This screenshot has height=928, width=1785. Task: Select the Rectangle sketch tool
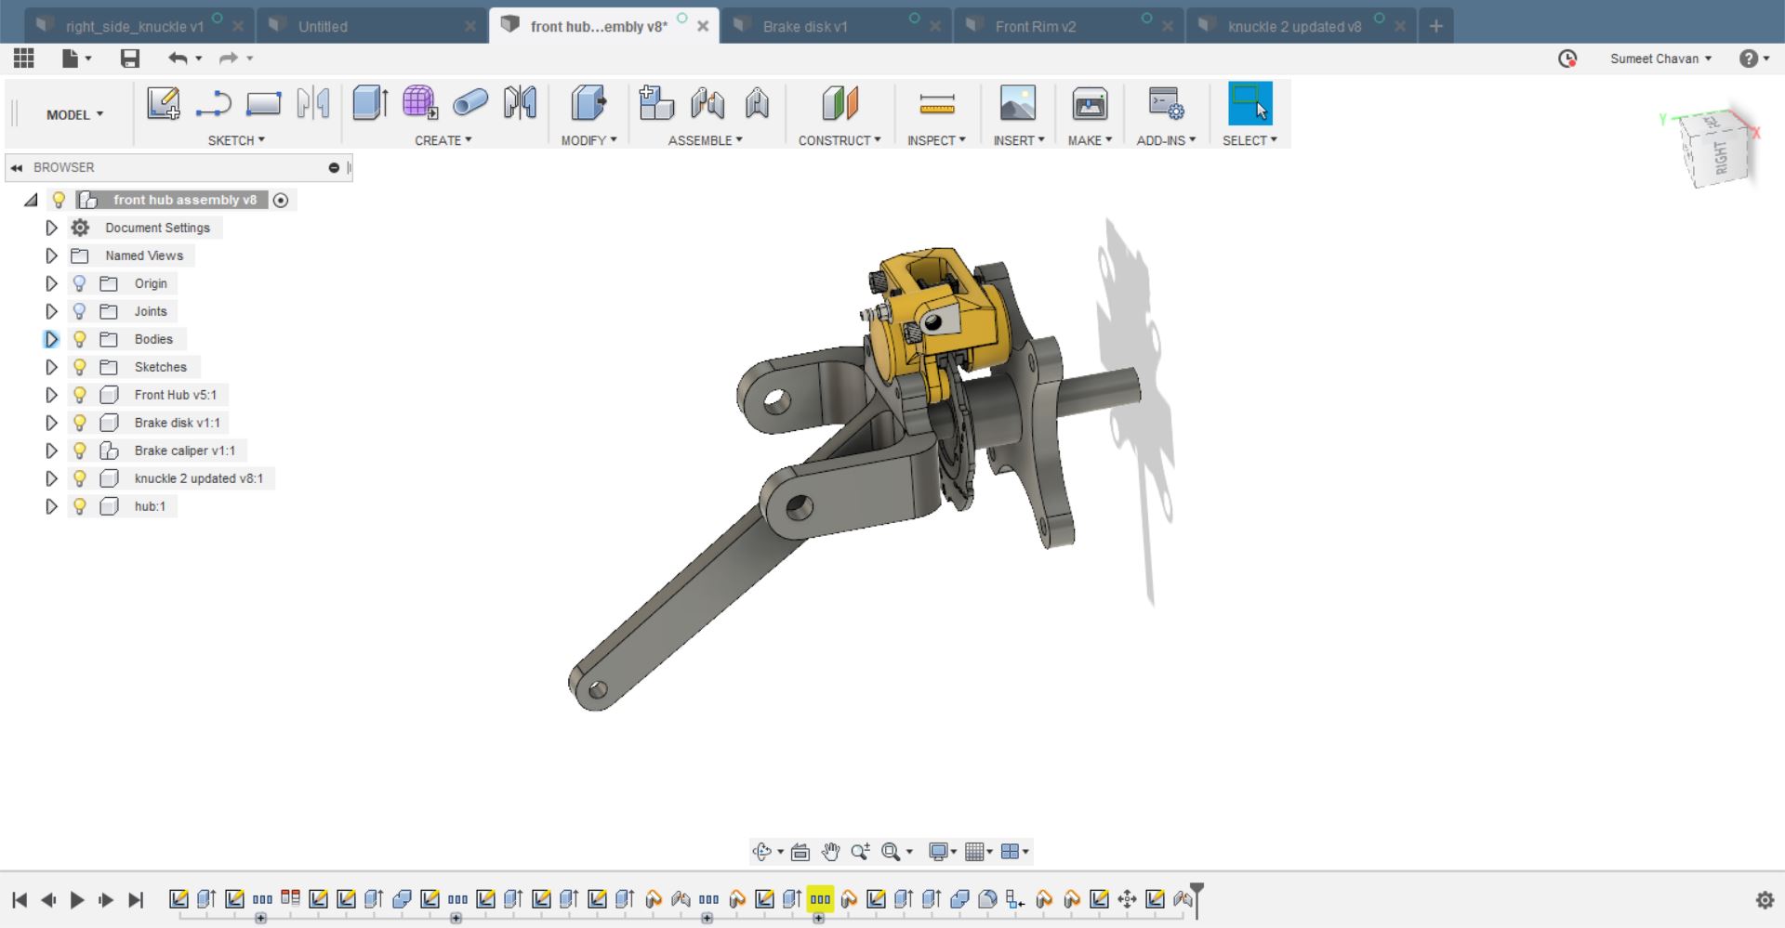click(263, 103)
